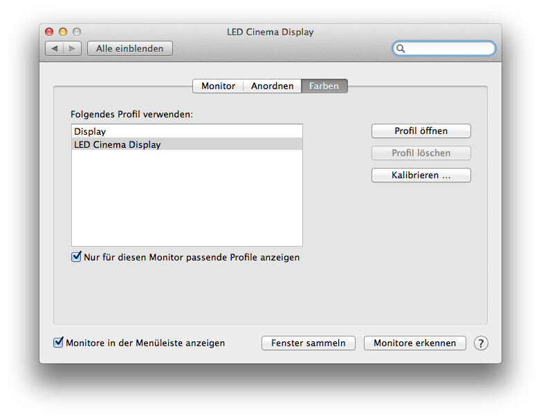Click the Profil löschen button
The image size is (541, 418).
tap(421, 153)
